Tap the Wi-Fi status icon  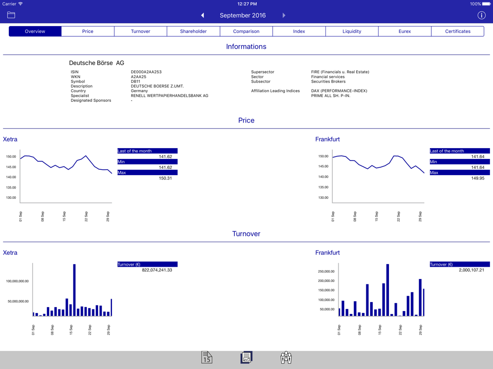[x=20, y=4]
